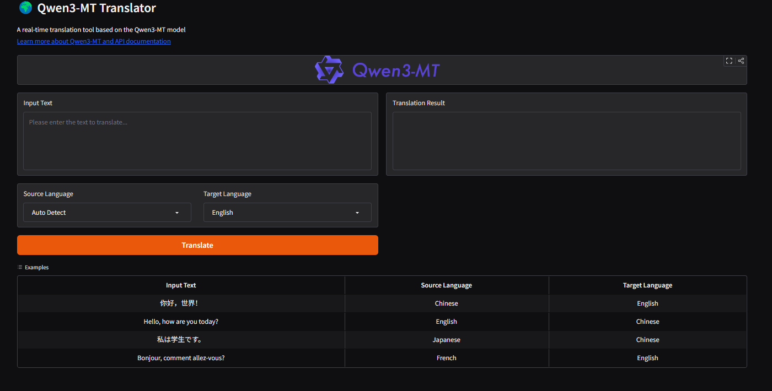Click Chinese source cell in 你好 row
This screenshot has width=772, height=391.
pos(447,303)
